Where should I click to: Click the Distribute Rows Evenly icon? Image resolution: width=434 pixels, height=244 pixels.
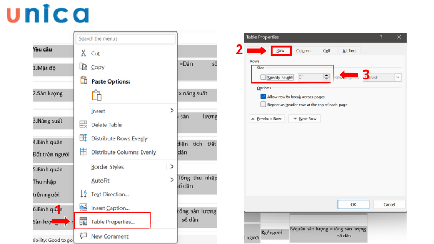[x=84, y=138]
